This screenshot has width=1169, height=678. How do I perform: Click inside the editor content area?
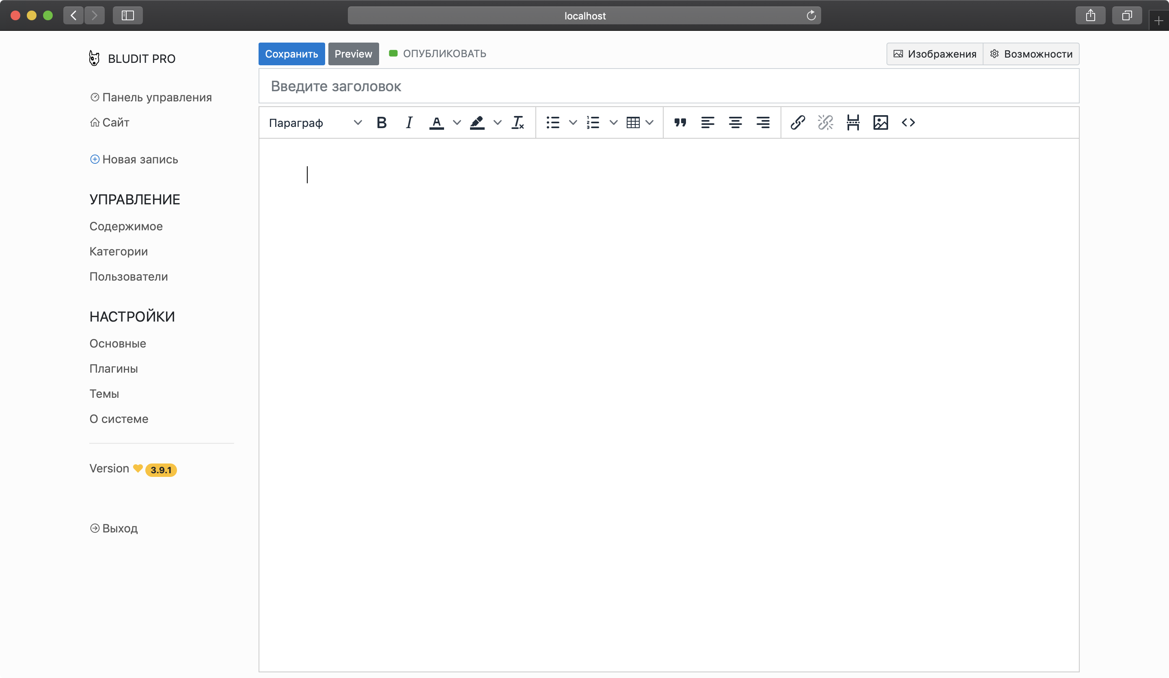(x=669, y=405)
